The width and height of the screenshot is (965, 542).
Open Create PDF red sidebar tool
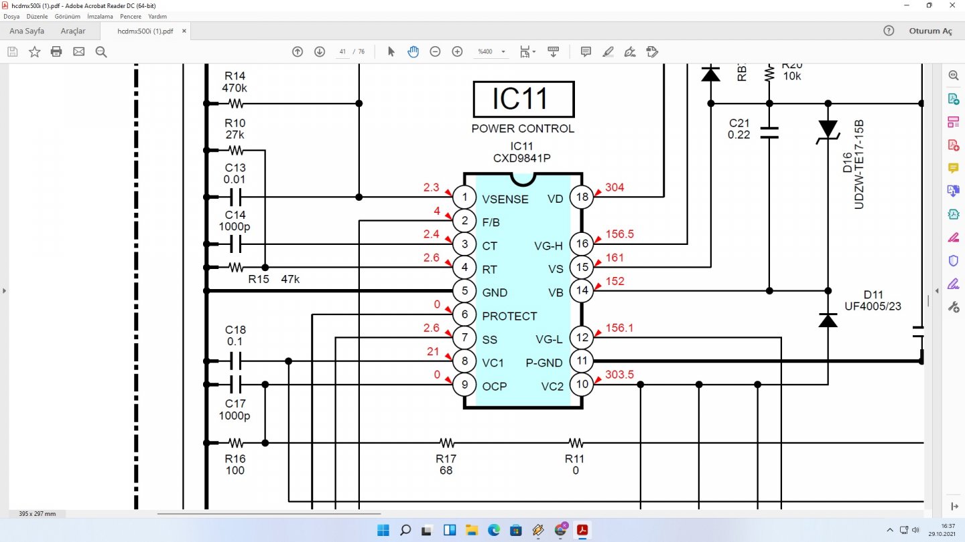(x=953, y=145)
